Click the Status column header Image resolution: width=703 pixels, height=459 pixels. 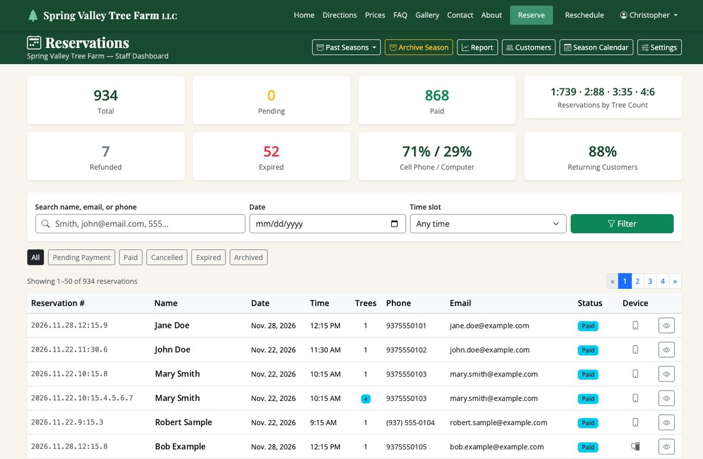(x=590, y=303)
